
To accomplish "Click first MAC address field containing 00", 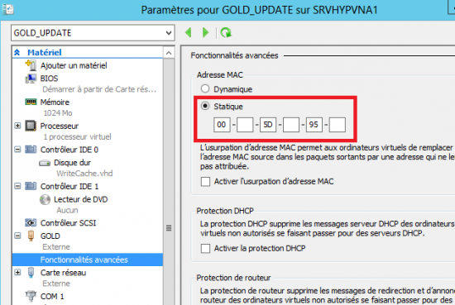I will 222,125.
